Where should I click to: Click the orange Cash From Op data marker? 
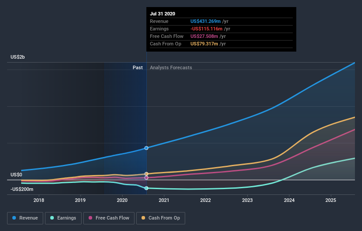pos(146,174)
